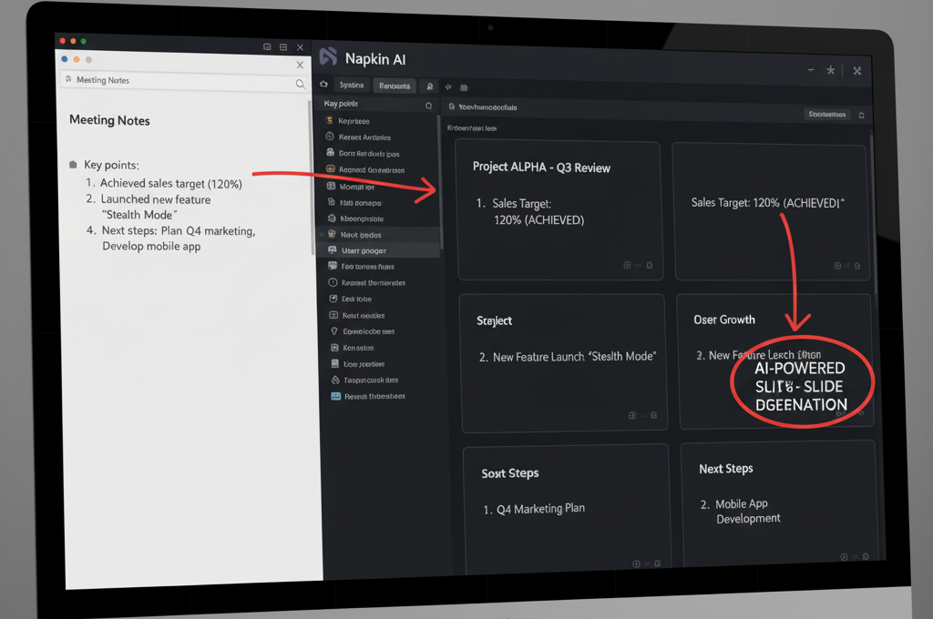Image resolution: width=933 pixels, height=619 pixels.
Task: Star this document using the top-right star icon
Action: pyautogui.click(x=830, y=70)
